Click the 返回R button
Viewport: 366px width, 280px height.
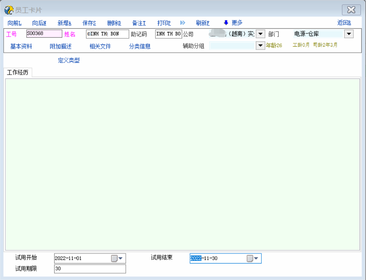click(344, 23)
